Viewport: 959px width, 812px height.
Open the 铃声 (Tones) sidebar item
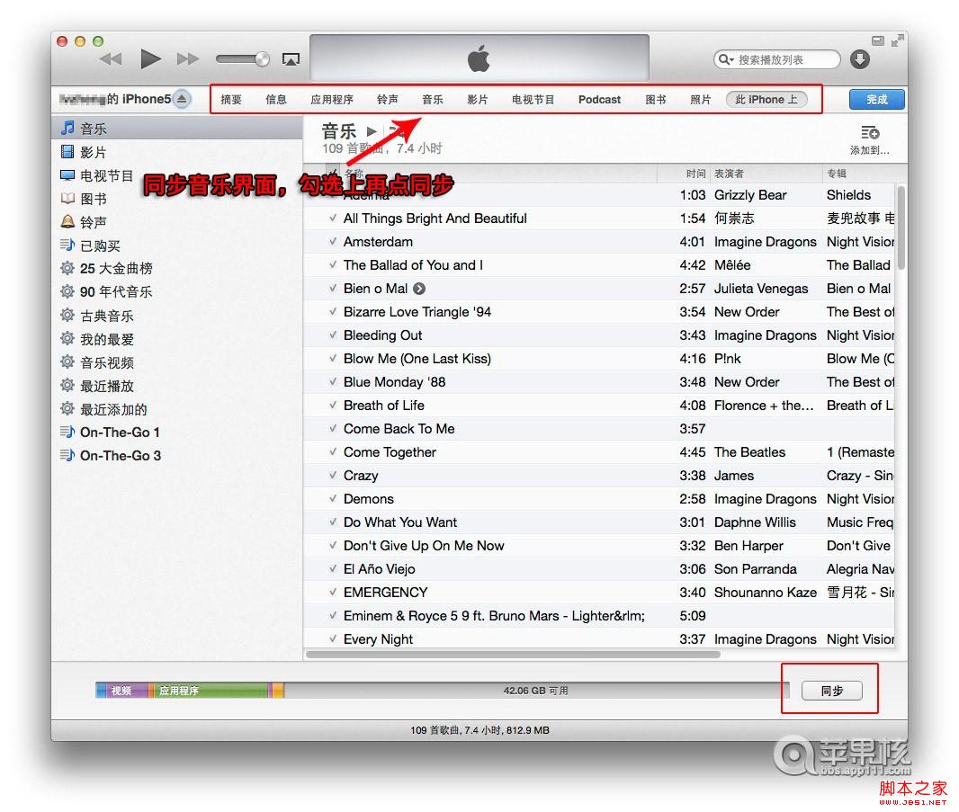(92, 221)
